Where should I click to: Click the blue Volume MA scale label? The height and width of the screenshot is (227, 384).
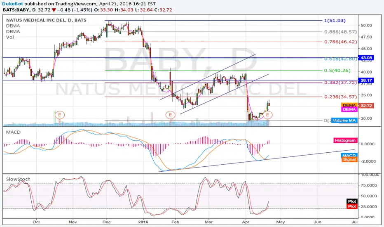[x=344, y=120]
